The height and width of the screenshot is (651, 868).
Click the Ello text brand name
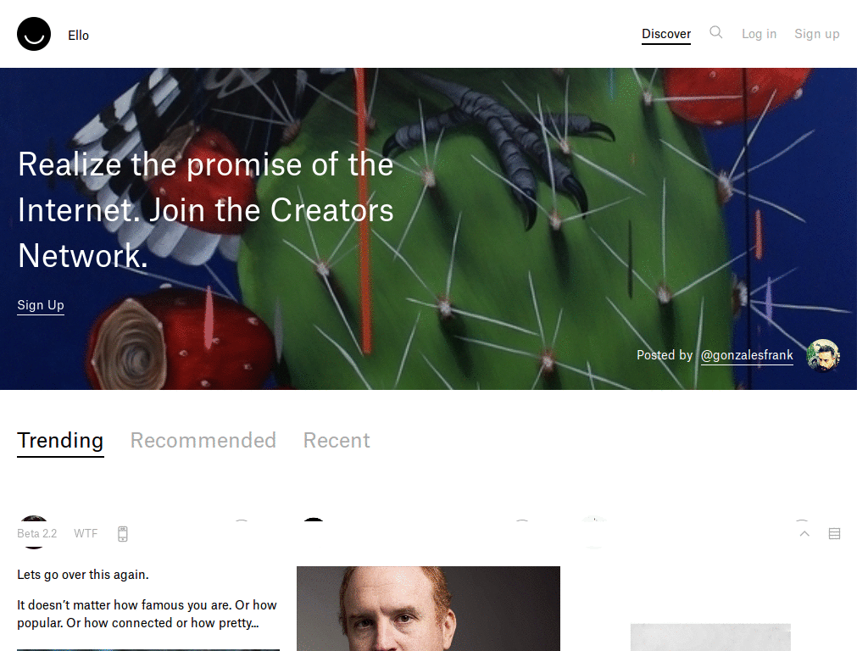(78, 35)
